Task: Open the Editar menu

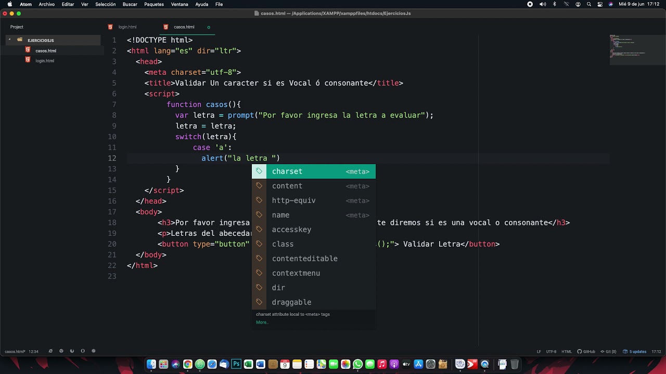Action: point(68,4)
